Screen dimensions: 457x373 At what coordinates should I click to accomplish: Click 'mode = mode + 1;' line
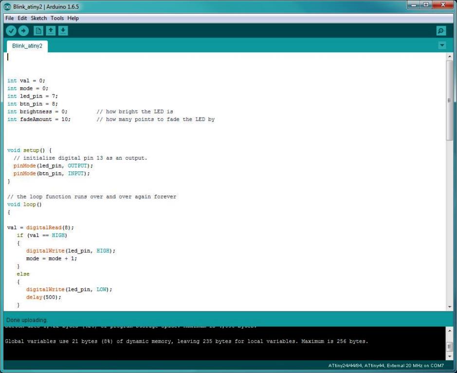click(52, 258)
